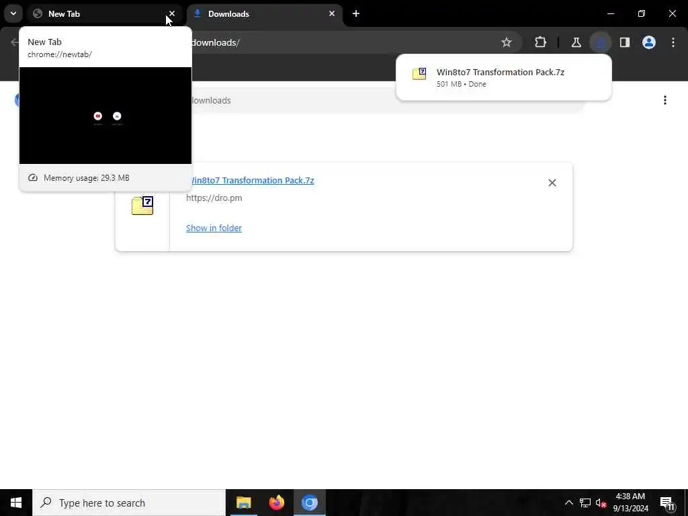Remove the download entry with X
Viewport: 688px width, 516px height.
[552, 183]
